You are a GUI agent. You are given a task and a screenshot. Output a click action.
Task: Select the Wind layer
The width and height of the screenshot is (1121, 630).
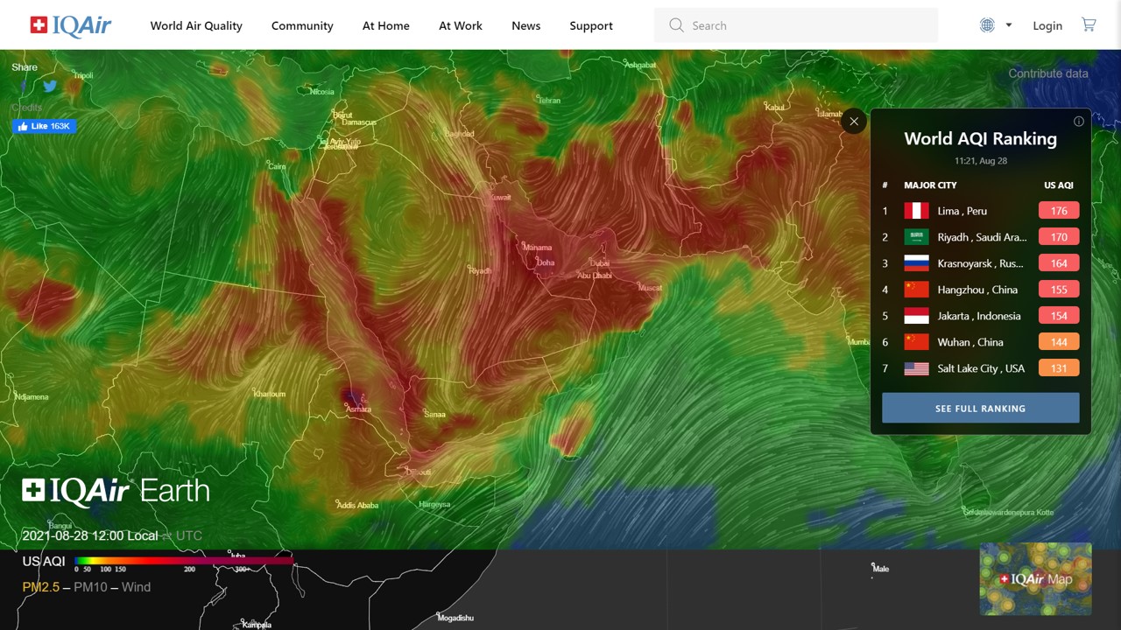(136, 587)
